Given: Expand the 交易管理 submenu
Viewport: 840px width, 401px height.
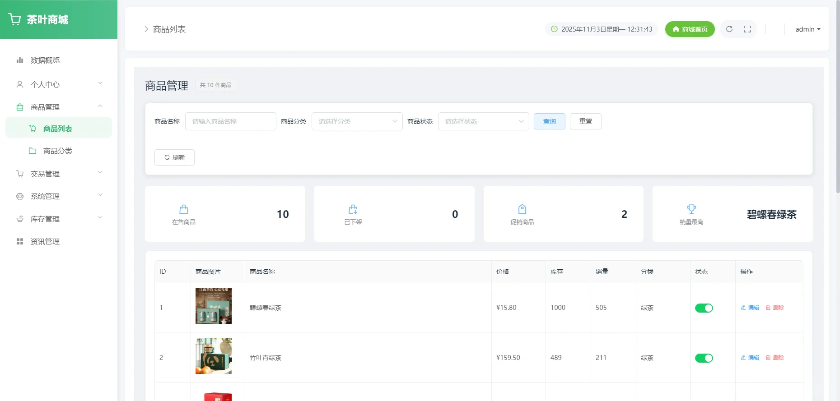Looking at the screenshot, I should click(x=100, y=172).
